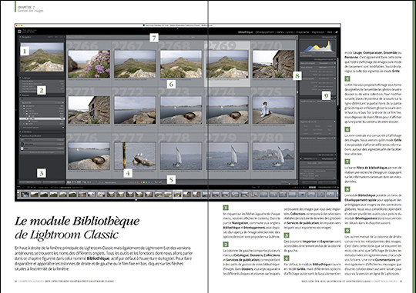This screenshot has height=293, width=416.
Task: Select grid photo 2778 sailboat
Action: coord(181,156)
